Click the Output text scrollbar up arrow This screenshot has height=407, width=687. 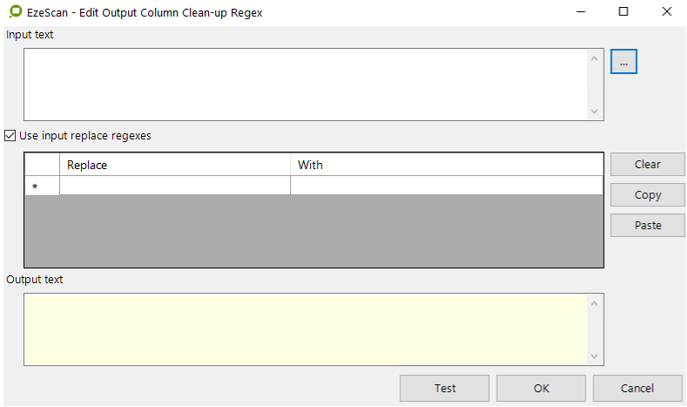pyautogui.click(x=595, y=303)
